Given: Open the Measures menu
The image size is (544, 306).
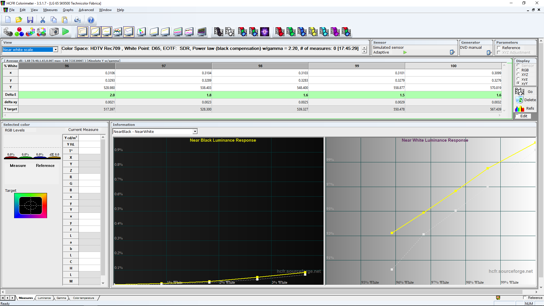Looking at the screenshot, I should (x=50, y=10).
